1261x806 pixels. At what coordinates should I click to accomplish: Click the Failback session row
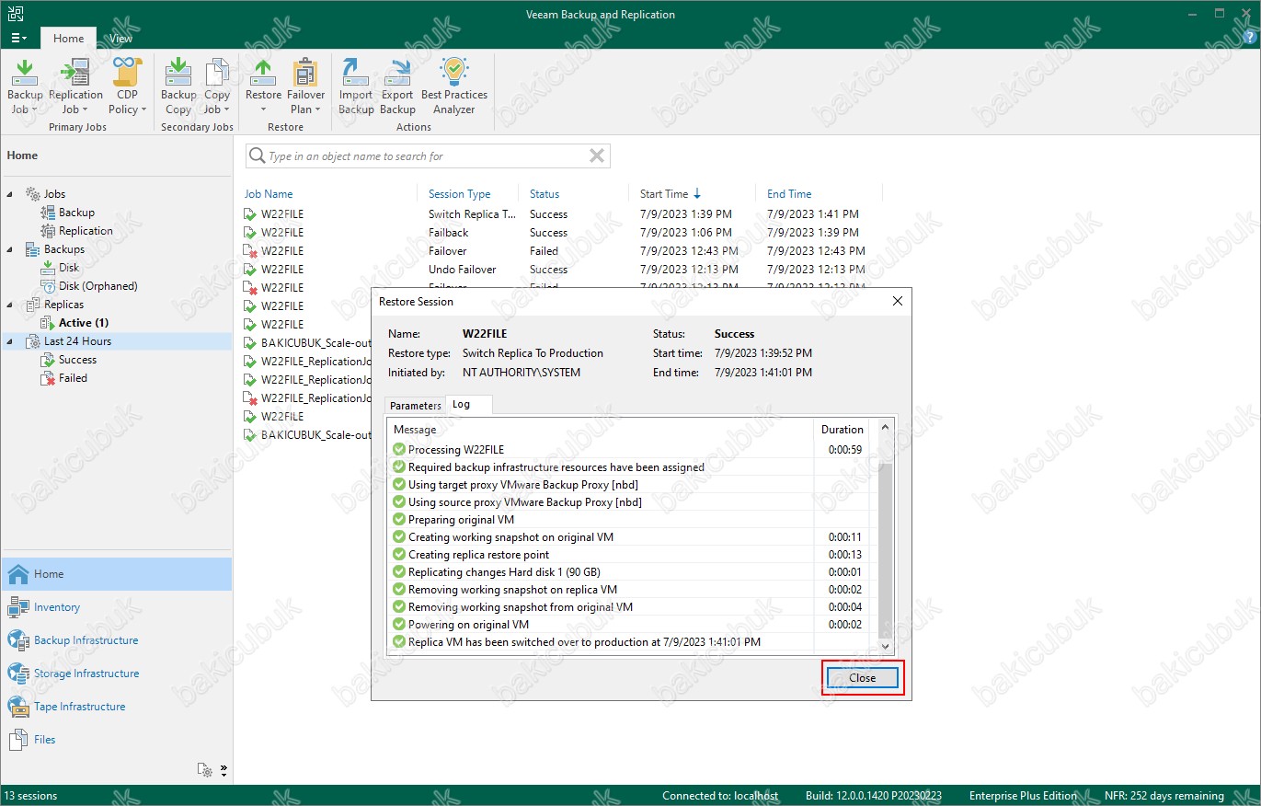(563, 233)
